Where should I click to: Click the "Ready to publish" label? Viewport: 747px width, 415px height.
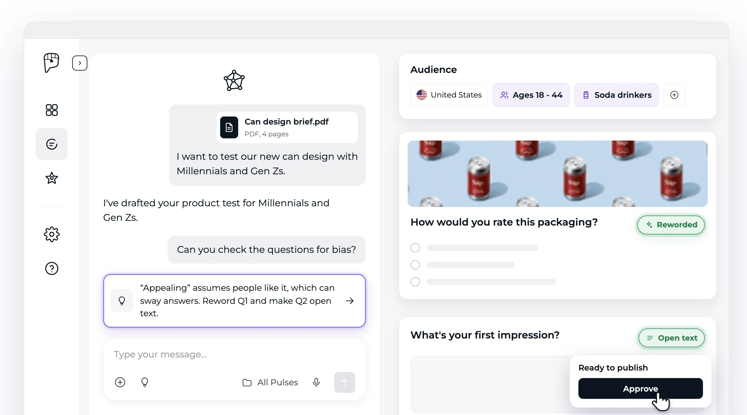[613, 368]
